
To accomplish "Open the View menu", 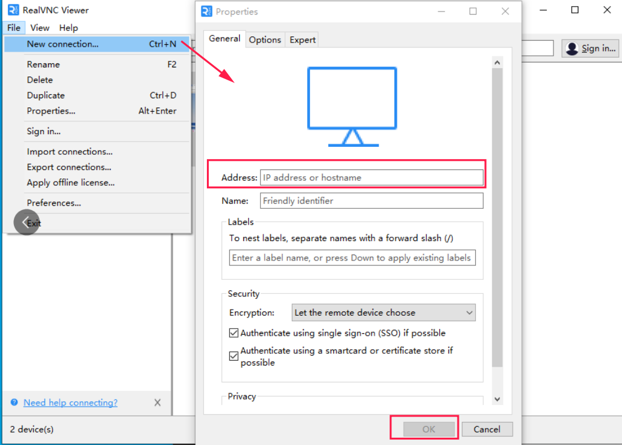I will tap(39, 28).
